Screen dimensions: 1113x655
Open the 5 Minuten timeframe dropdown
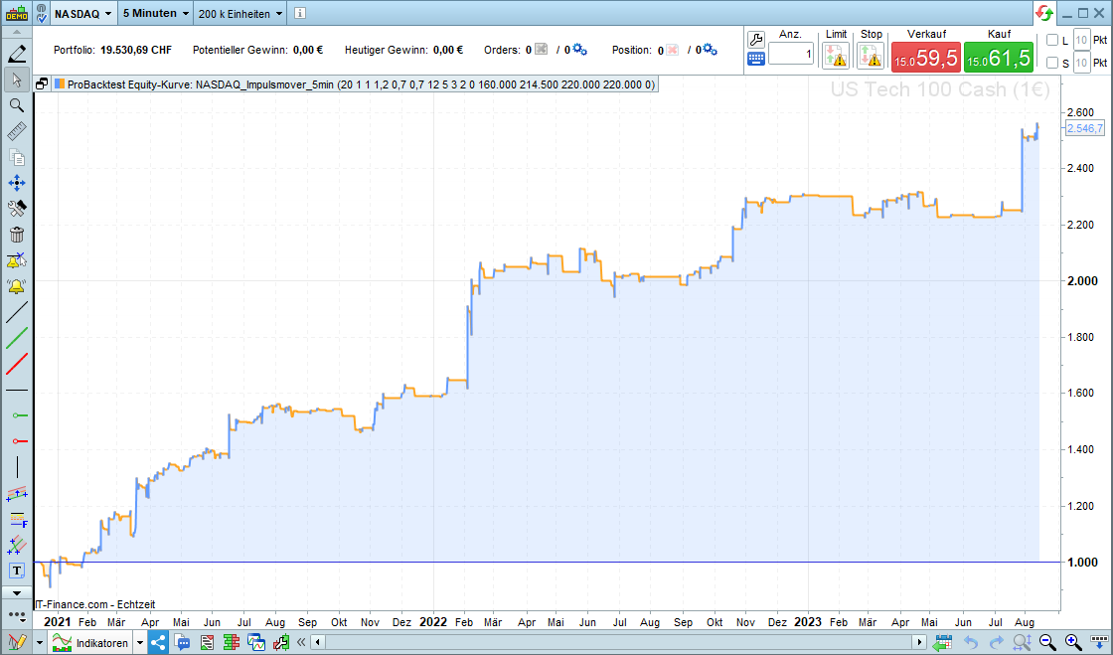pos(155,14)
